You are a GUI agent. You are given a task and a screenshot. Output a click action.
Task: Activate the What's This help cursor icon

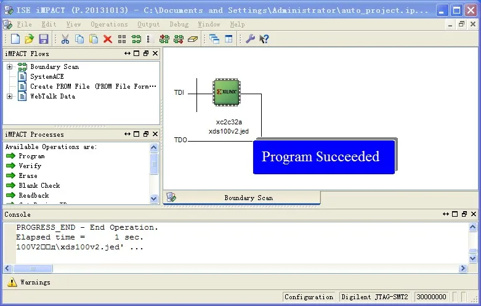pyautogui.click(x=264, y=39)
